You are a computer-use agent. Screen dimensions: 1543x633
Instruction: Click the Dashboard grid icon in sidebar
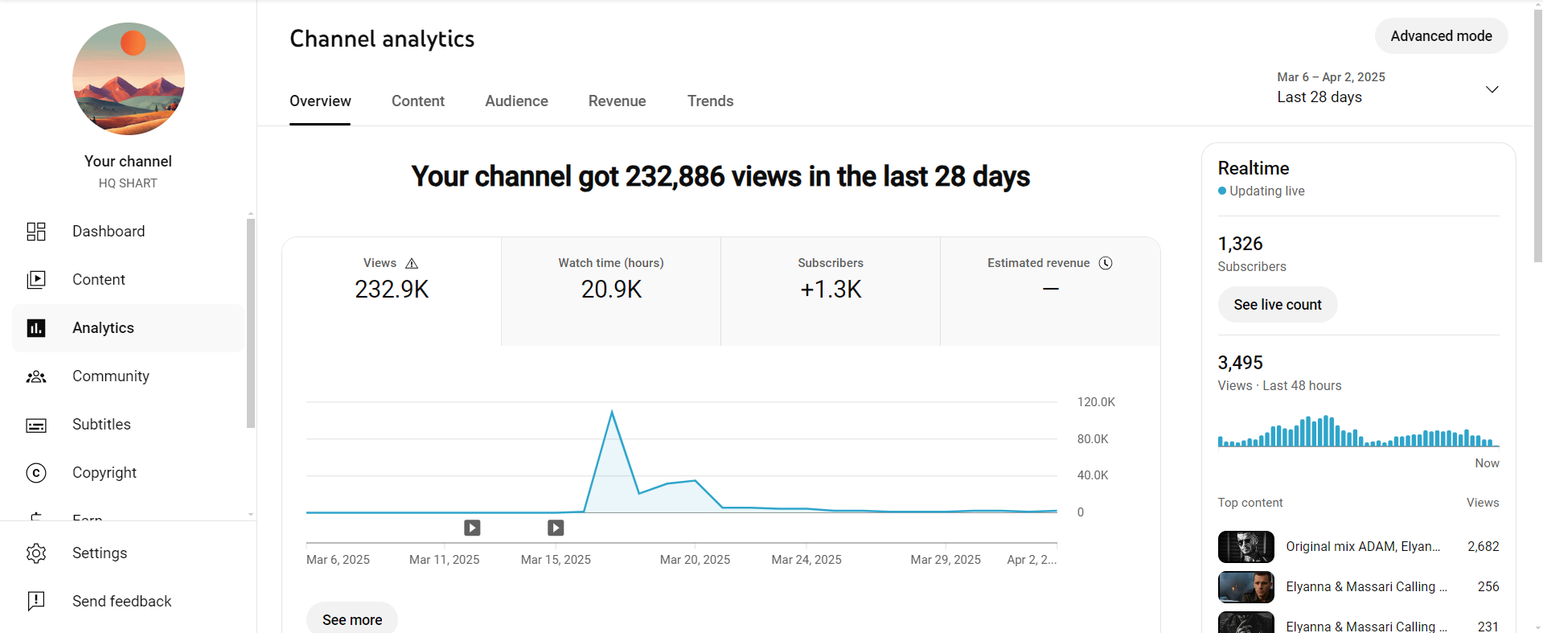36,232
